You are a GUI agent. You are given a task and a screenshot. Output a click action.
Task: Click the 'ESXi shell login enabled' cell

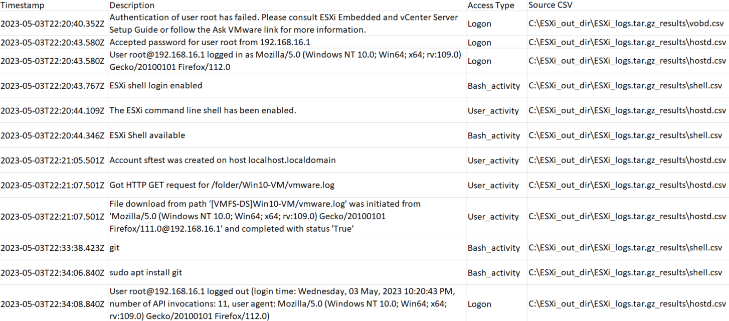click(x=156, y=86)
